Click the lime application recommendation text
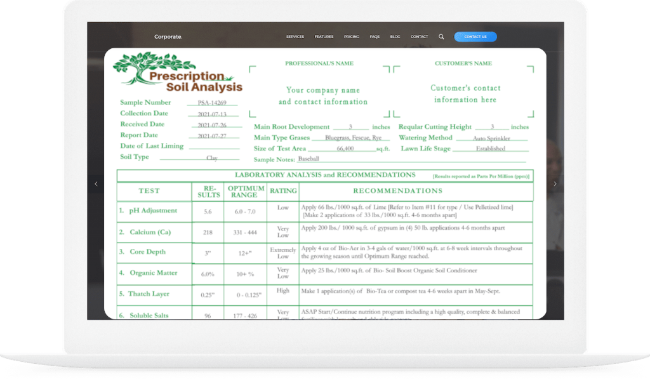The height and width of the screenshot is (379, 650). point(407,211)
